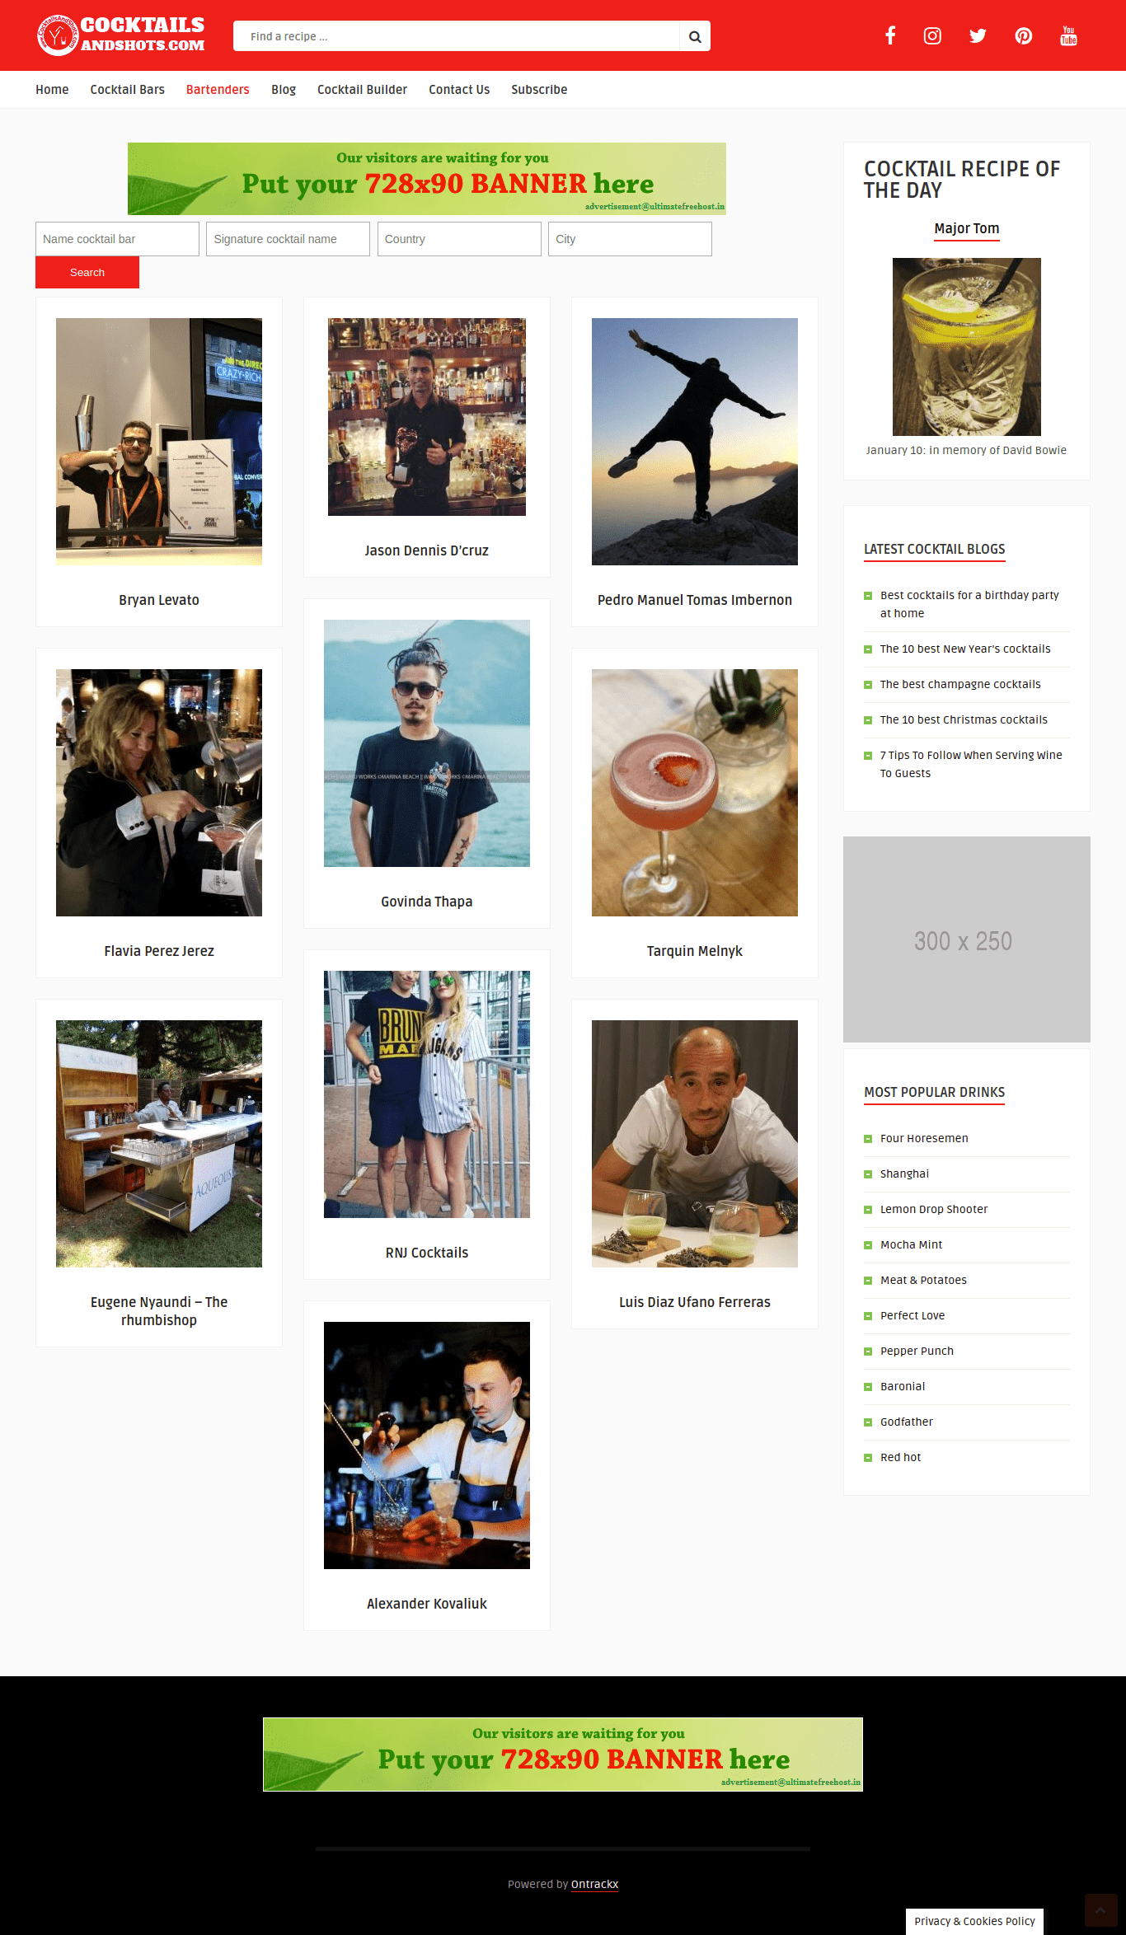
Task: Read The best champagne cocktails blog
Action: pyautogui.click(x=960, y=684)
